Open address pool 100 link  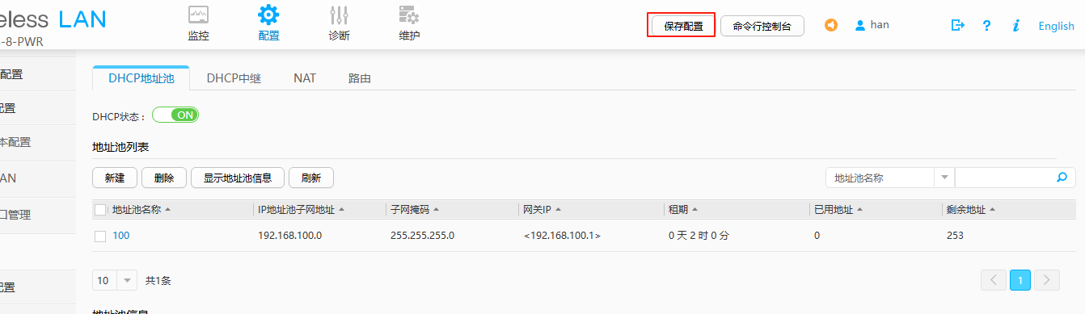(x=120, y=236)
